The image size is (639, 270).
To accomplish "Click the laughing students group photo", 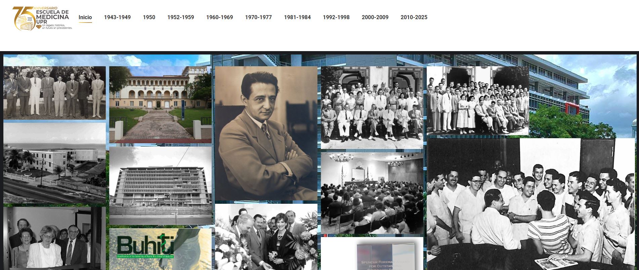I will click(x=531, y=204).
